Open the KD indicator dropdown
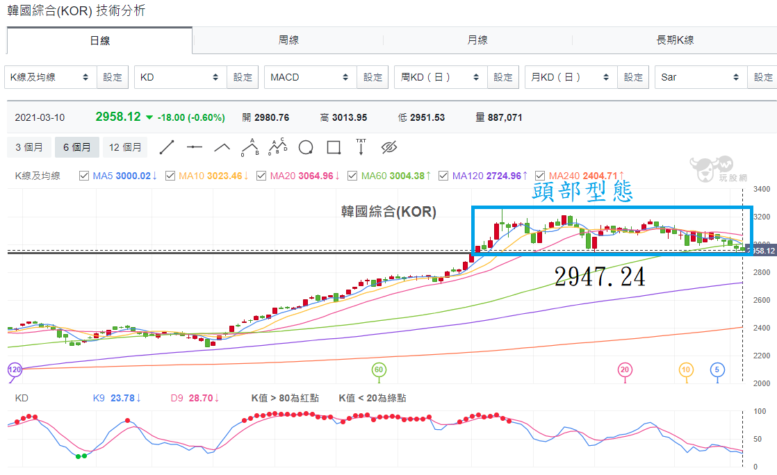Screen dimensions: 777x475 [x=181, y=77]
